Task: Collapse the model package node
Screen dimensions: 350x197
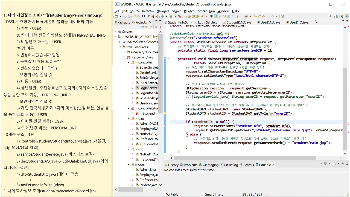Action: click(129, 164)
